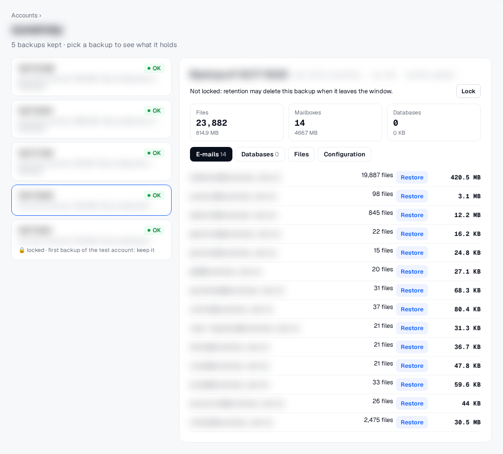Click the Databases summary card showing 0 KB

[x=434, y=122]
